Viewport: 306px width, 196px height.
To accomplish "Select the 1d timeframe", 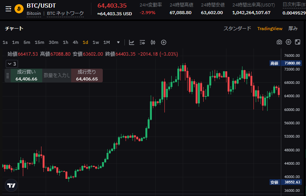I will click(x=85, y=42).
